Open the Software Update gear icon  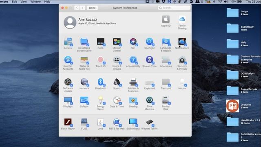point(68,82)
